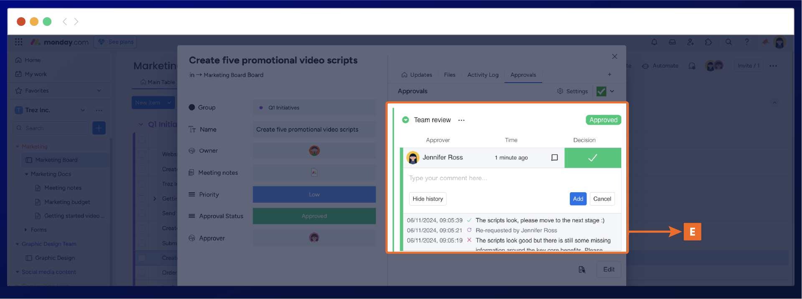Open the help question mark icon
This screenshot has height=299, width=802.
pos(747,42)
